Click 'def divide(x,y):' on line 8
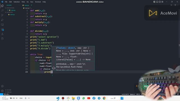Screen dimensions: 180x101 40,31
